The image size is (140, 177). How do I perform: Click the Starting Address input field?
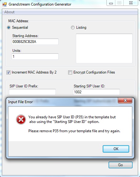click(x=35, y=42)
